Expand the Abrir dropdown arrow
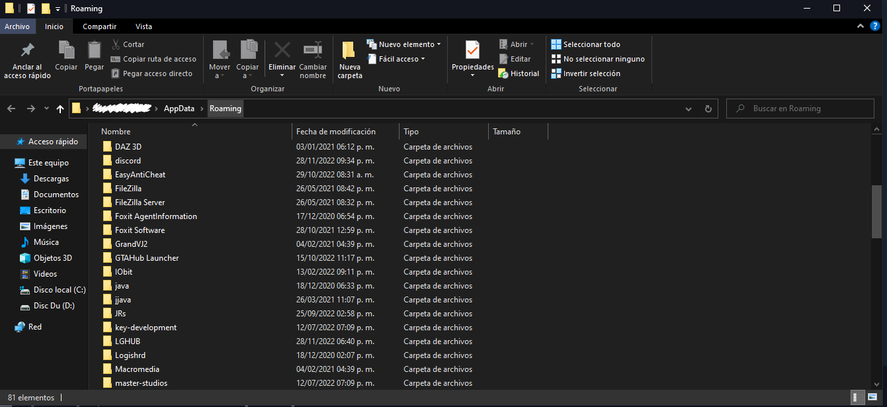 click(533, 44)
